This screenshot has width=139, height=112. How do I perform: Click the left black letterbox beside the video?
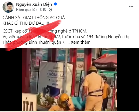pos(11,79)
